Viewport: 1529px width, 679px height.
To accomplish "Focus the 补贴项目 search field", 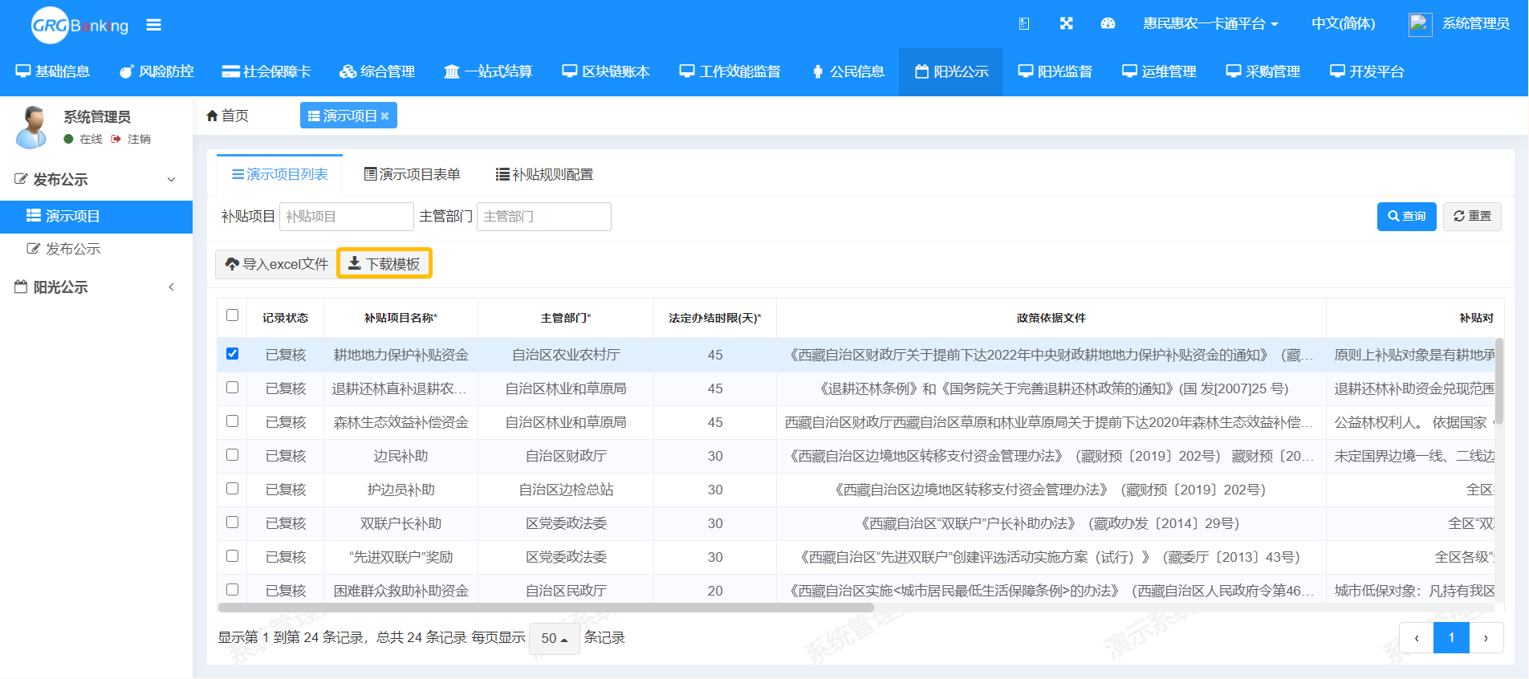I will (x=346, y=216).
